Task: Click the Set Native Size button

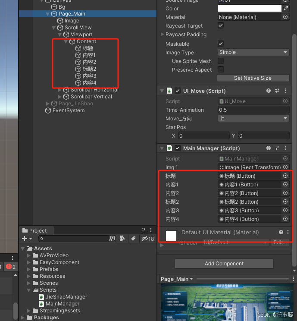Action: [x=253, y=78]
